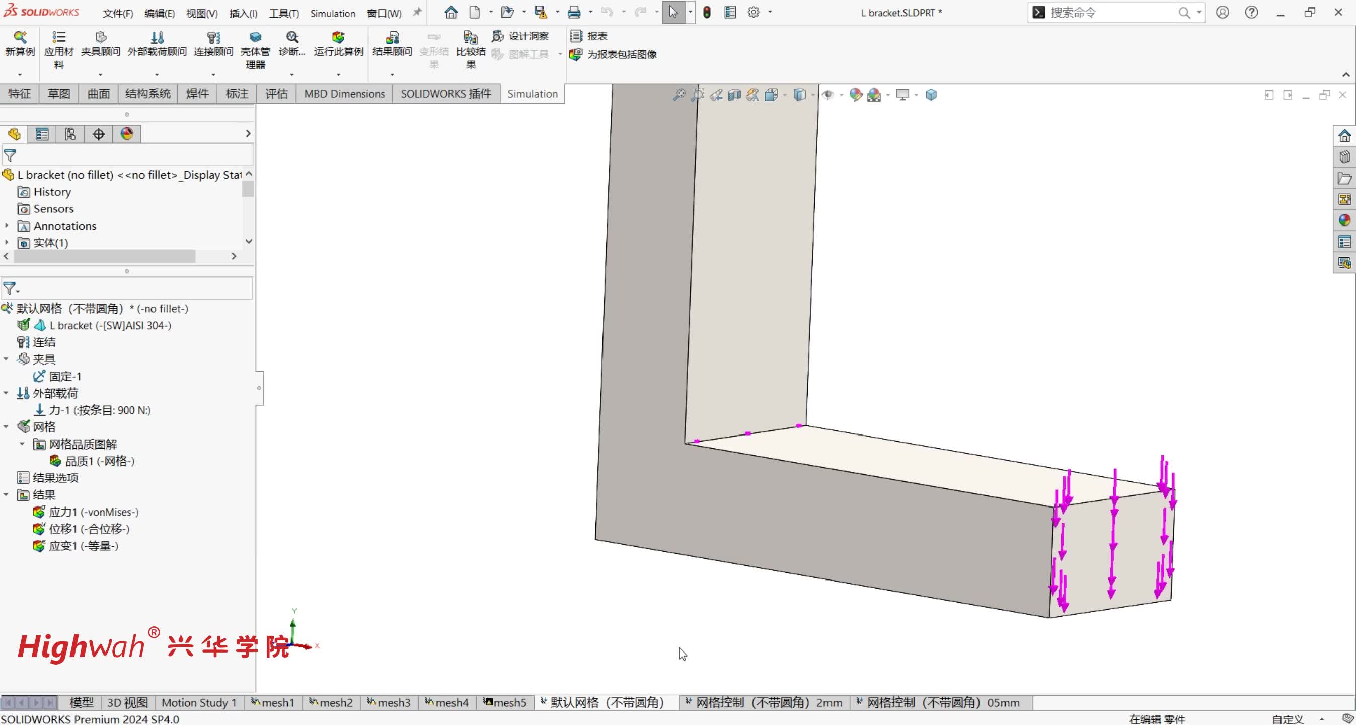Open the Results Advisor (结果顾问) dropdown arrow
Image resolution: width=1356 pixels, height=725 pixels.
coord(392,74)
